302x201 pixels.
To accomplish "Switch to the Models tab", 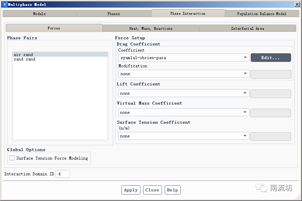I will 40,14.
